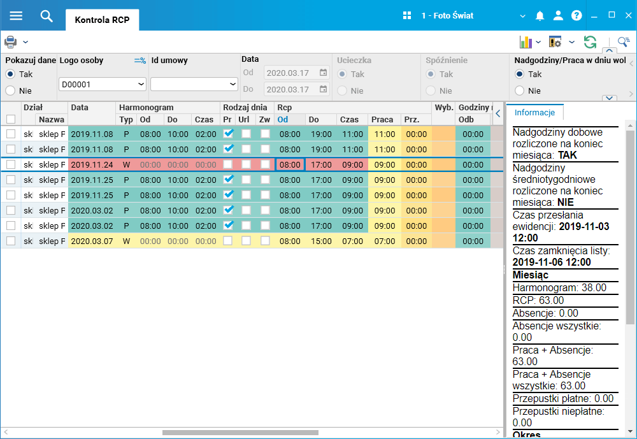Switch to the Kontrola RCP tab
Viewport: 637px width, 439px height.
[103, 20]
